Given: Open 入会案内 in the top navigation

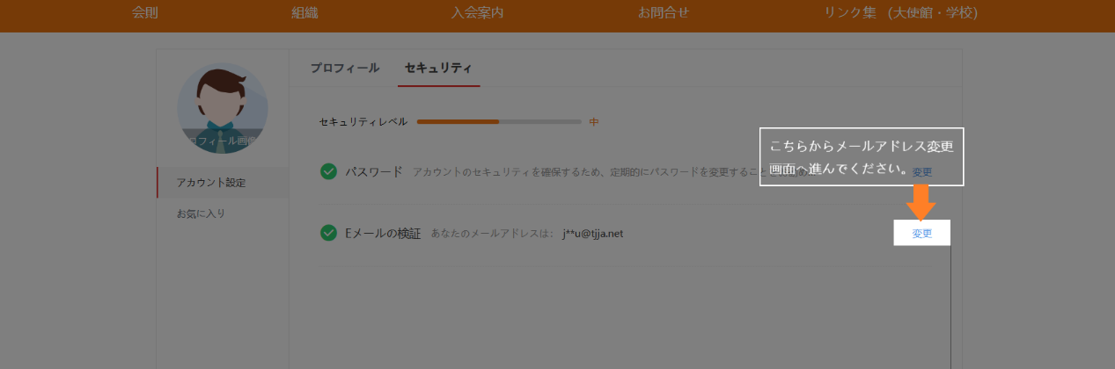Looking at the screenshot, I should pyautogui.click(x=477, y=13).
